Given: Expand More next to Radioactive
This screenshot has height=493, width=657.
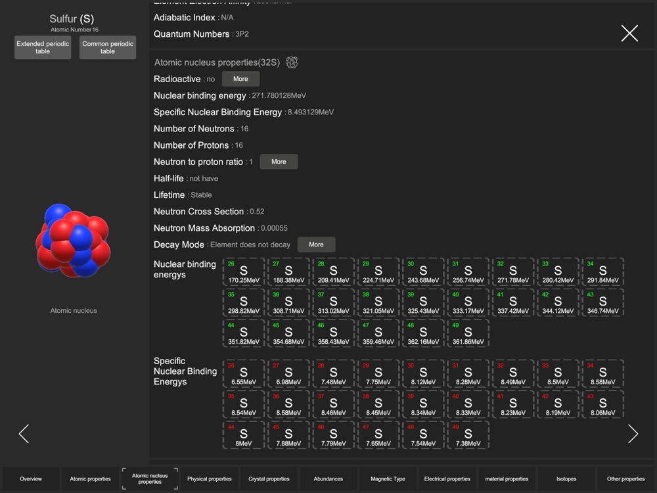Looking at the screenshot, I should pyautogui.click(x=240, y=79).
